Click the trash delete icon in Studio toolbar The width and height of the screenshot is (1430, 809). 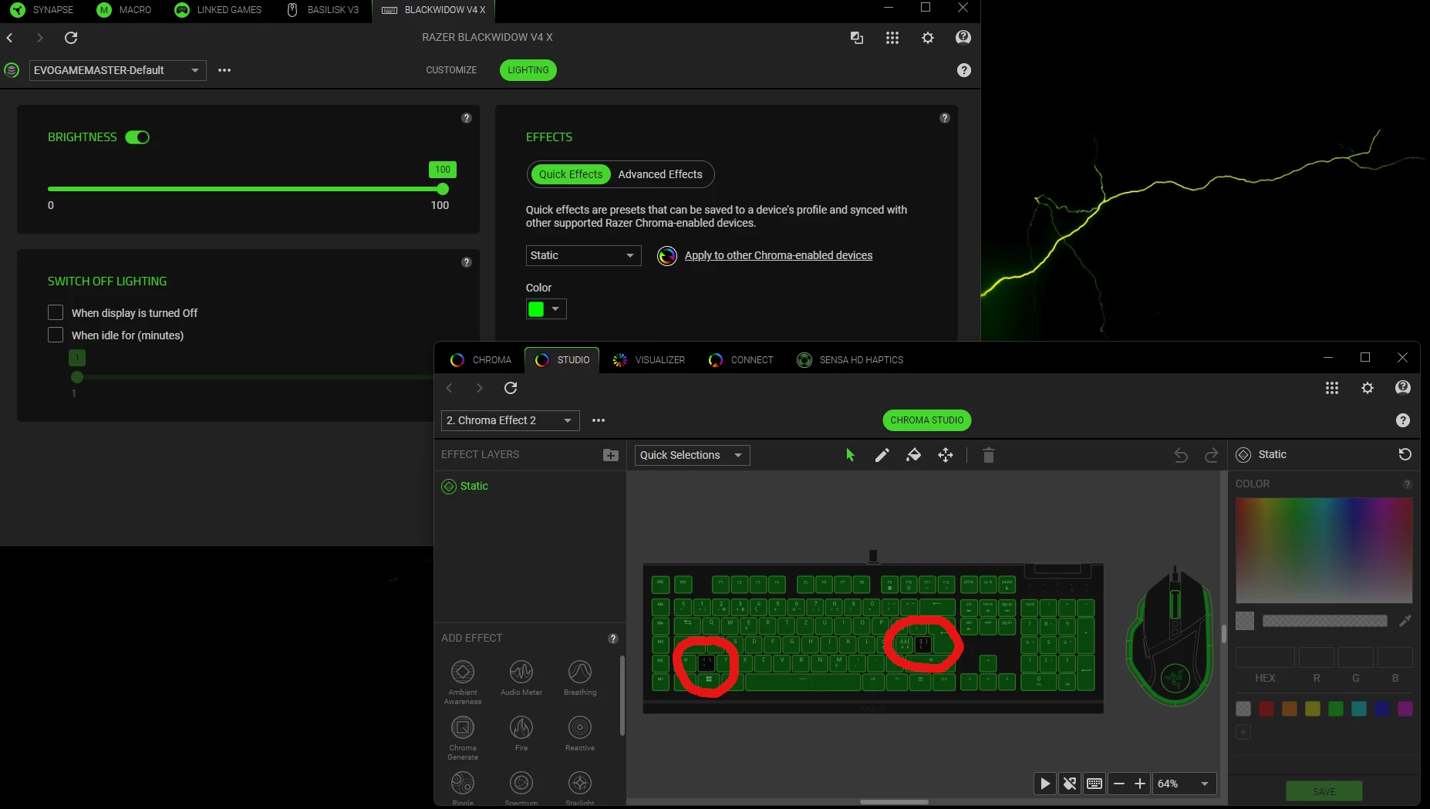click(988, 455)
